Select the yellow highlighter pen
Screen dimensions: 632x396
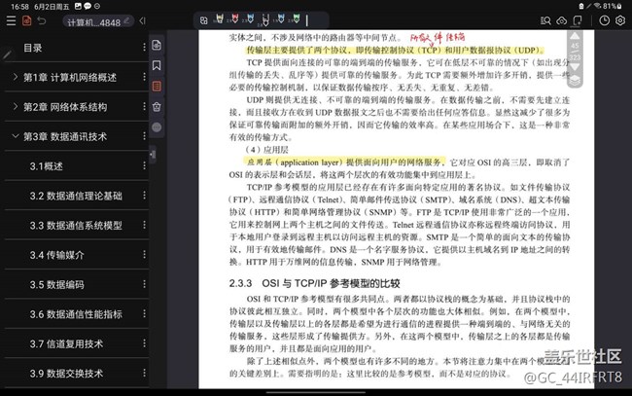point(220,18)
